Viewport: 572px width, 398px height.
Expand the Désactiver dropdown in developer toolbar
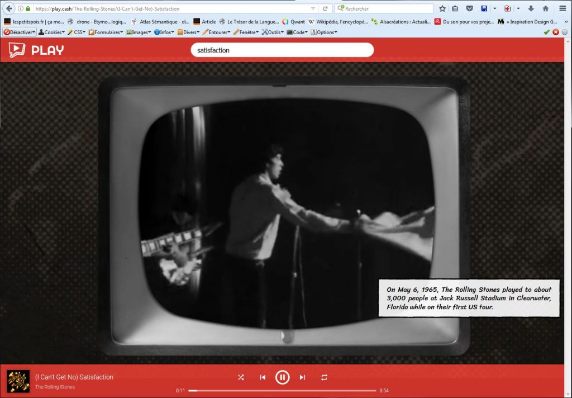(x=20, y=32)
